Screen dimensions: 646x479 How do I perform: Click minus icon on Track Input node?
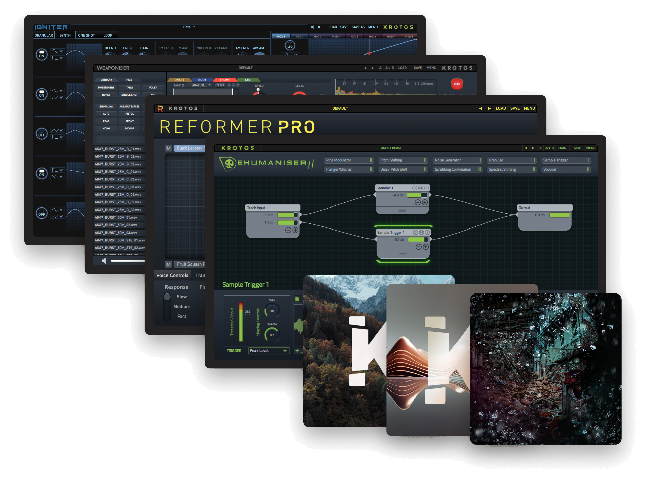click(x=288, y=230)
